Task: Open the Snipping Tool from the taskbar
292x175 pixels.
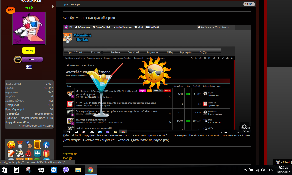Action: point(29,170)
